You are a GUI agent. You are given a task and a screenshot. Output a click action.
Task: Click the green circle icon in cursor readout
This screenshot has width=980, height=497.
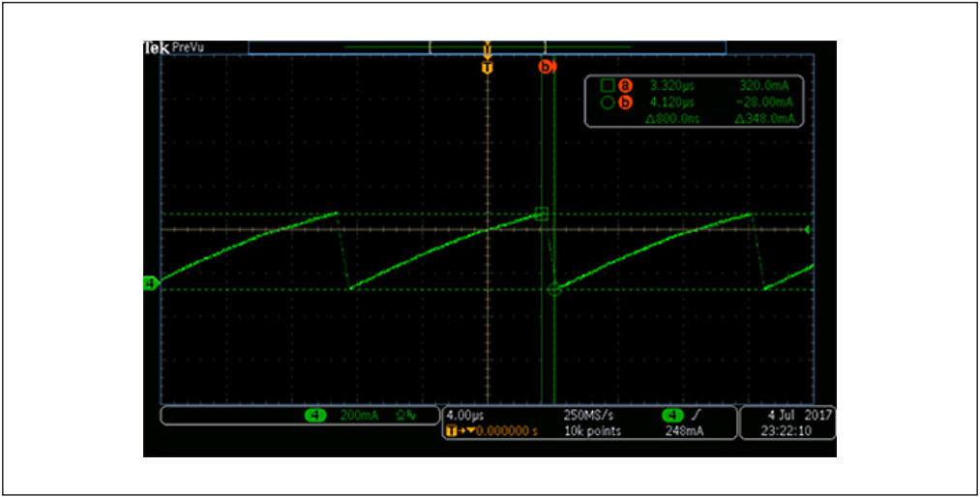pyautogui.click(x=607, y=102)
